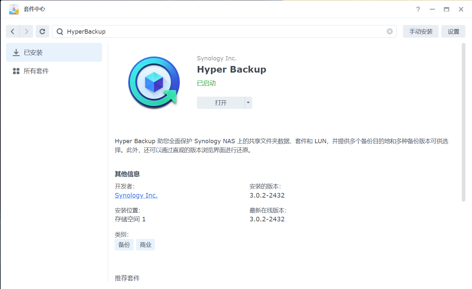
Task: Minimize the Package Center window
Action: (x=432, y=9)
